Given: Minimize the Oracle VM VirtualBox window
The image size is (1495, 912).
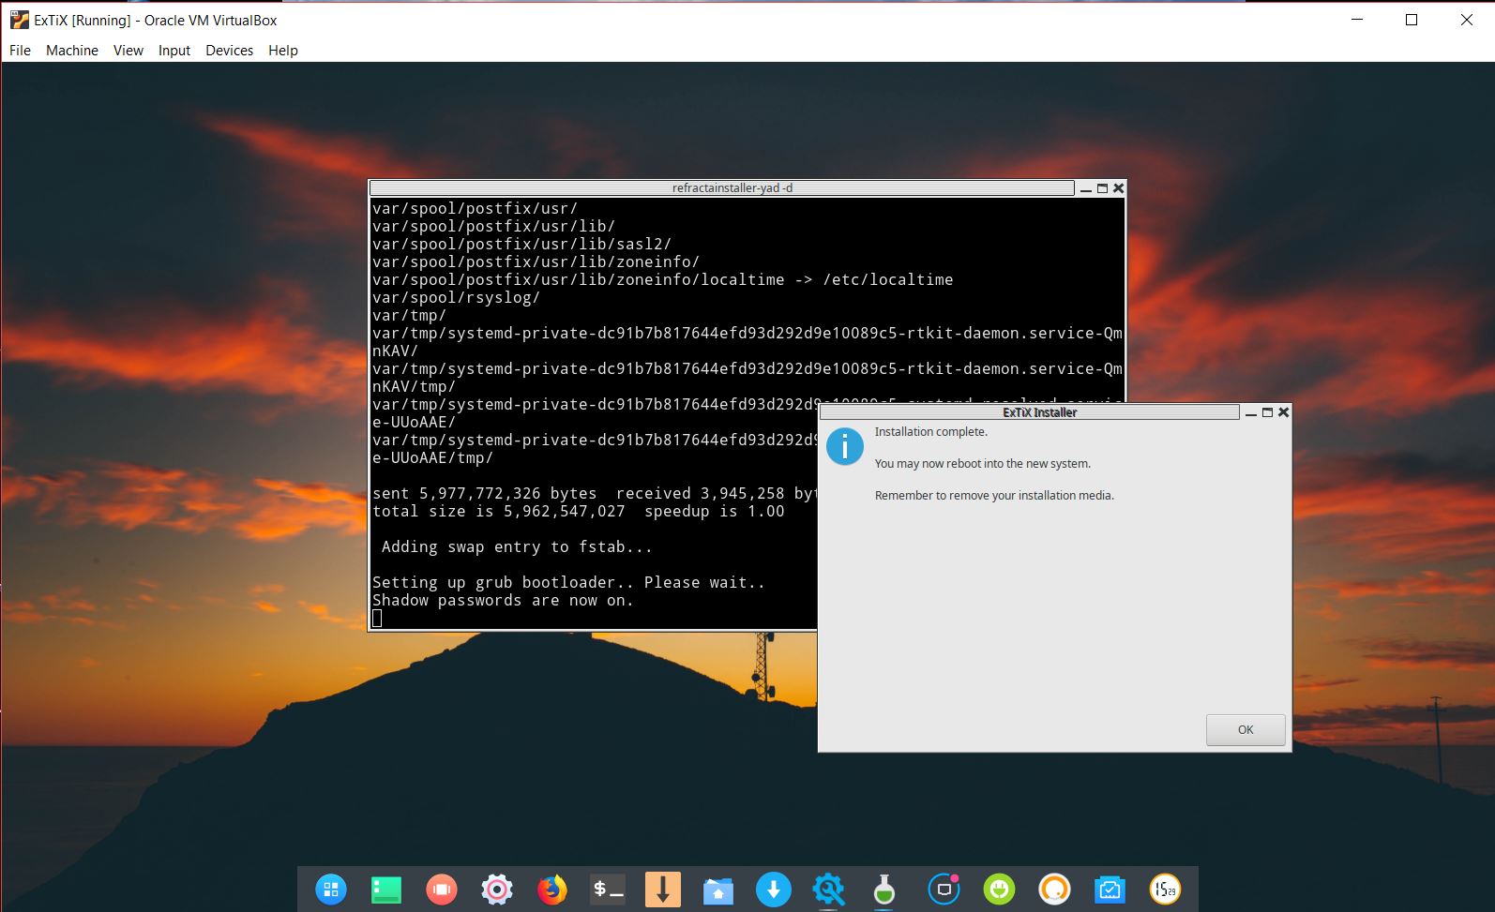Looking at the screenshot, I should pos(1356,20).
